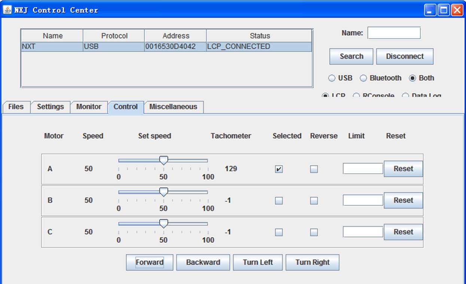Open the Files tab
This screenshot has width=466, height=284.
[x=16, y=107]
